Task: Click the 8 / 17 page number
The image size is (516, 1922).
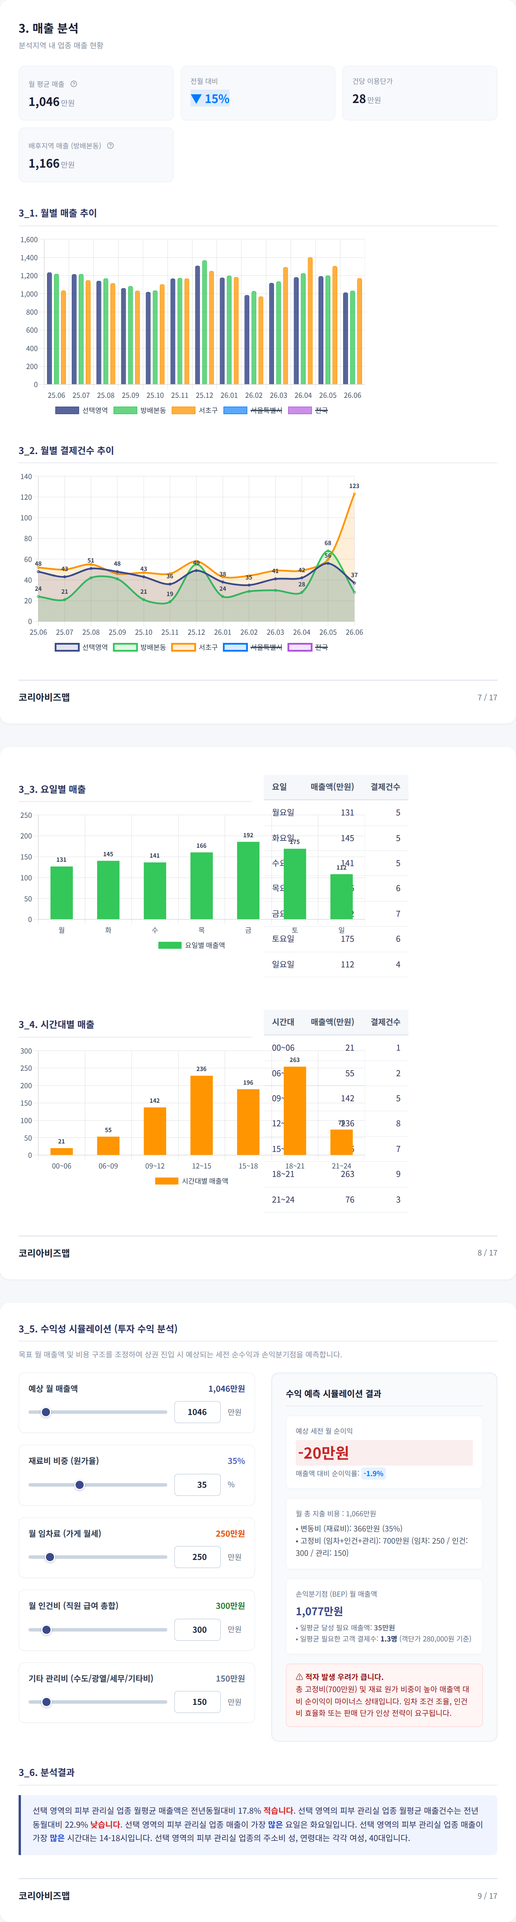Action: (x=488, y=1253)
